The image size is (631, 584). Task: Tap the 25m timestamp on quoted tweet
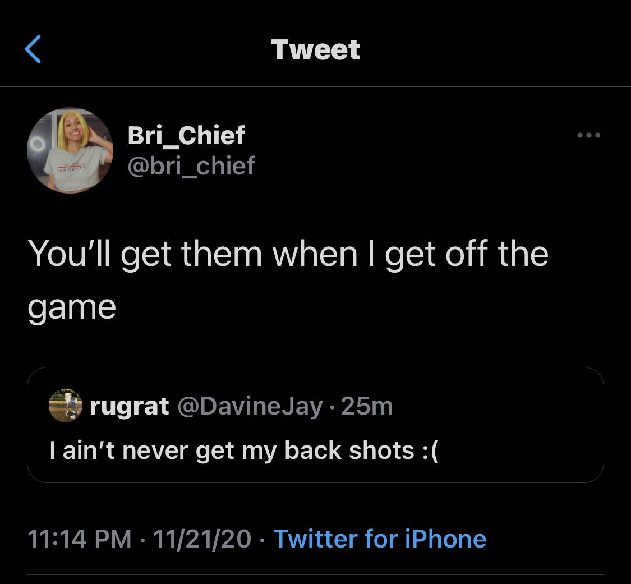pos(367,406)
